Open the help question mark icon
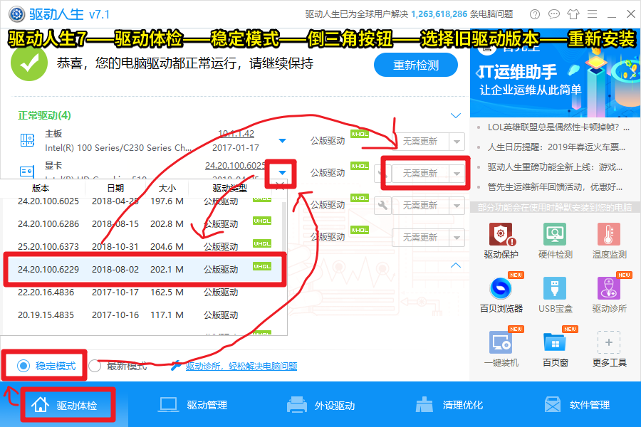This screenshot has height=427, width=641. click(x=534, y=14)
